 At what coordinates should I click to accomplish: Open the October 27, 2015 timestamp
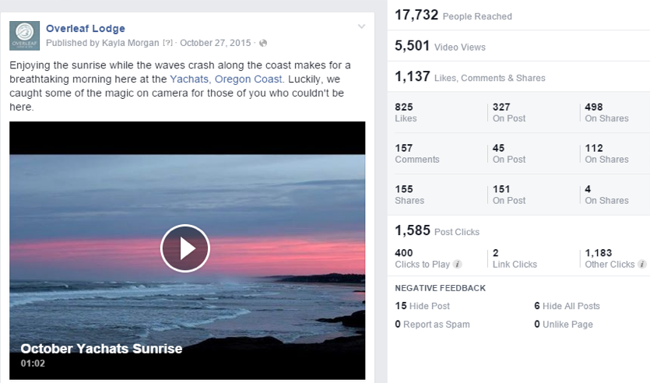(216, 43)
